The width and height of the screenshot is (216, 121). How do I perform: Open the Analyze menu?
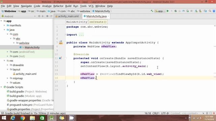[x=47, y=6]
